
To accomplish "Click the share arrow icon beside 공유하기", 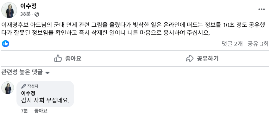I will 190,58.
